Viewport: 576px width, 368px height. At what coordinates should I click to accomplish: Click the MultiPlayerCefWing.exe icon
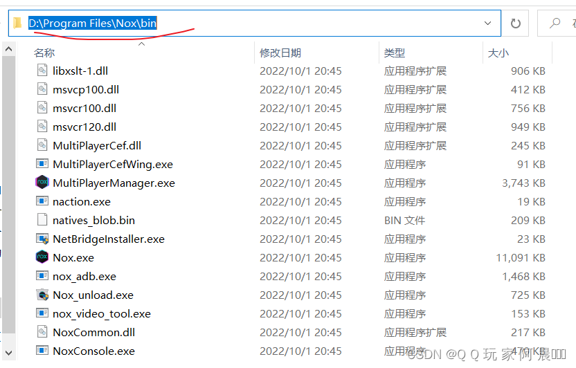(42, 164)
